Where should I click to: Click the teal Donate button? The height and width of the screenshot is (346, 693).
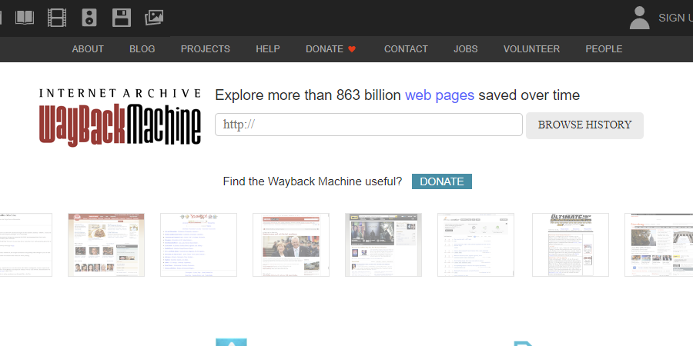tap(442, 181)
